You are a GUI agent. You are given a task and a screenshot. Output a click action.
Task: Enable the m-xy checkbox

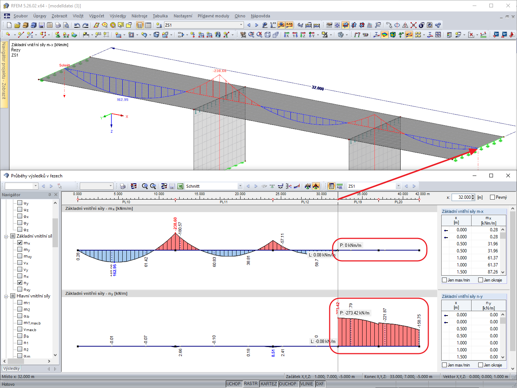20,256
